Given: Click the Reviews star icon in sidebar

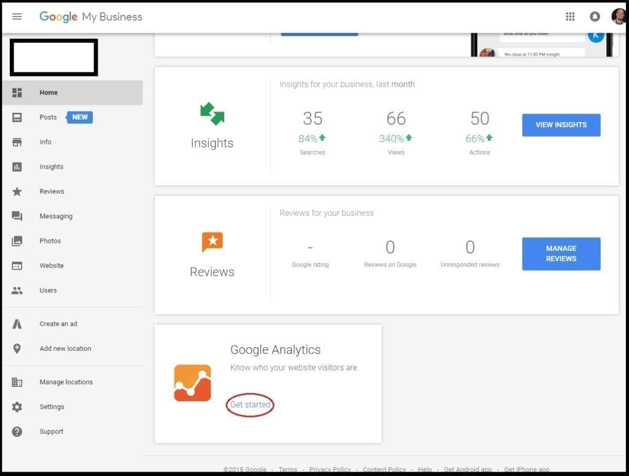Looking at the screenshot, I should pos(17,191).
